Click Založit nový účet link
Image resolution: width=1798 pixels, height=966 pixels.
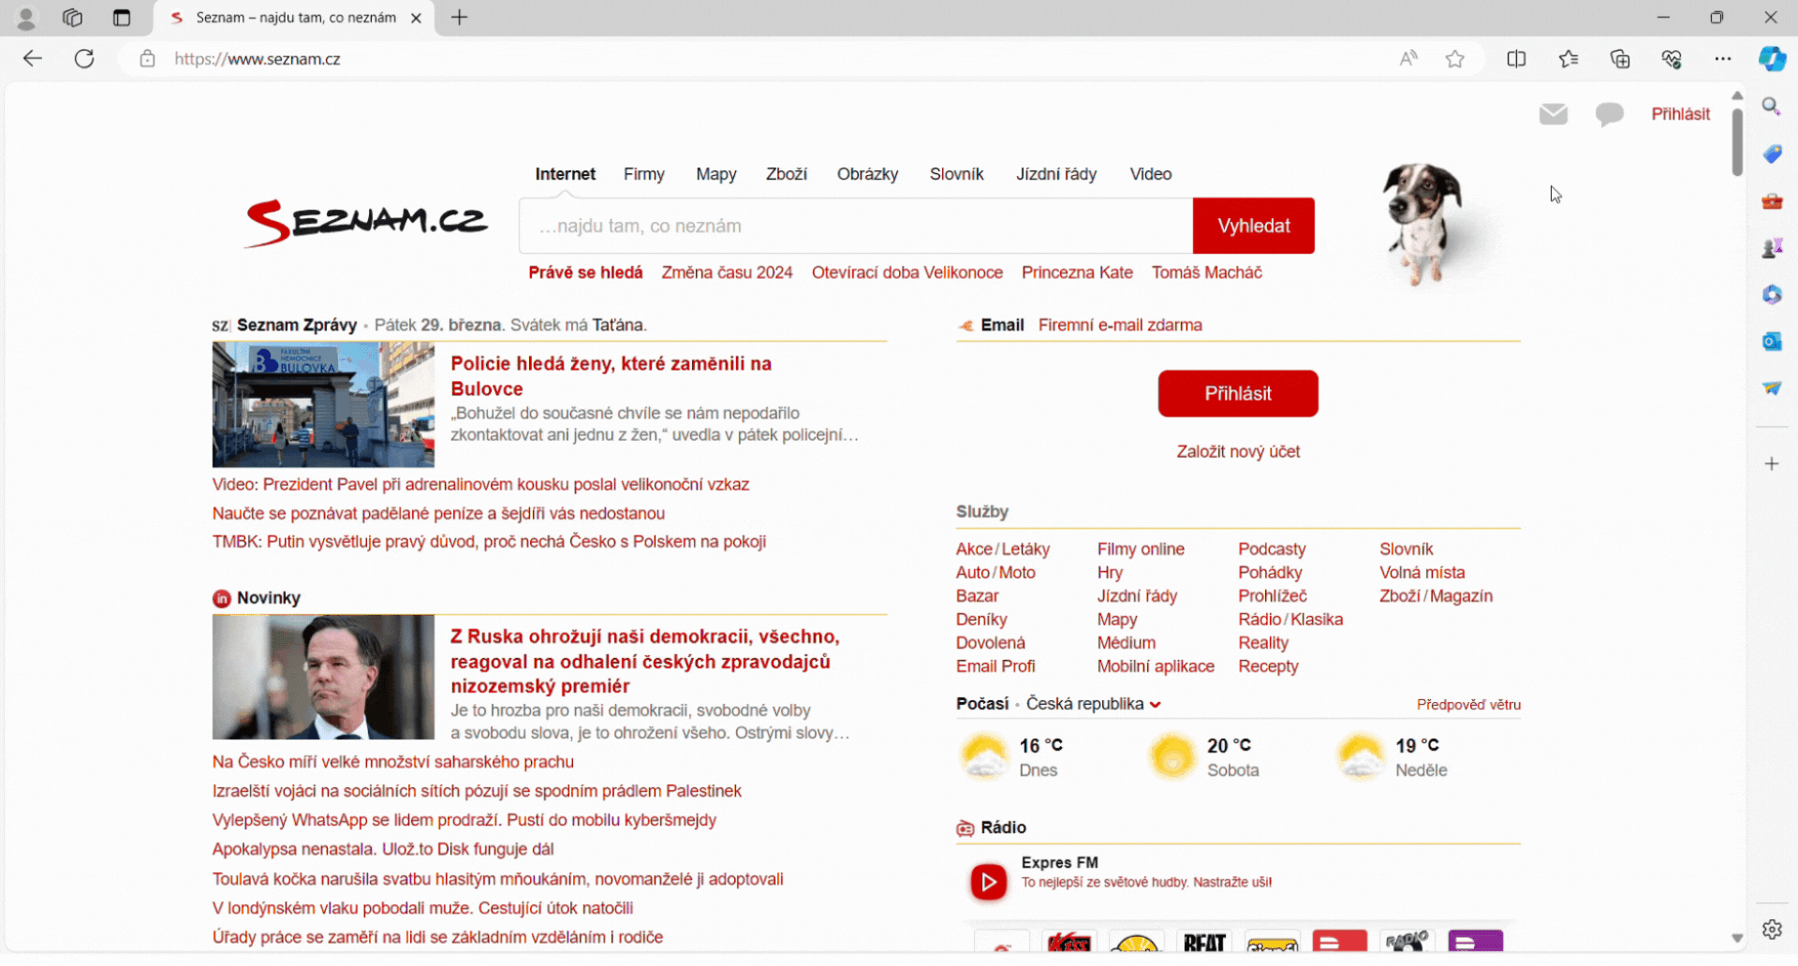tap(1238, 451)
